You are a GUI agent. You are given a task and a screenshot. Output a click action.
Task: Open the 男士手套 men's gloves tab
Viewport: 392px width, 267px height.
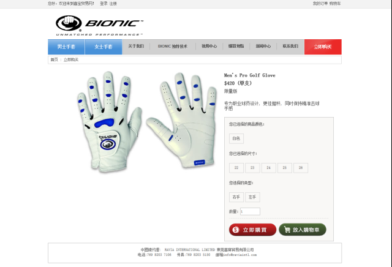[x=66, y=47]
